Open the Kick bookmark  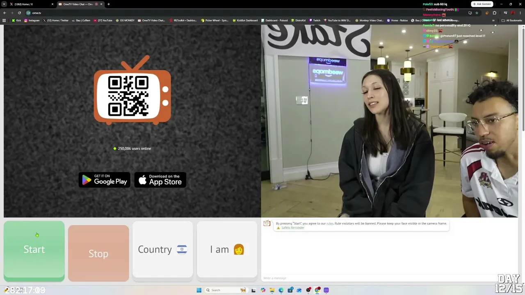[16, 20]
